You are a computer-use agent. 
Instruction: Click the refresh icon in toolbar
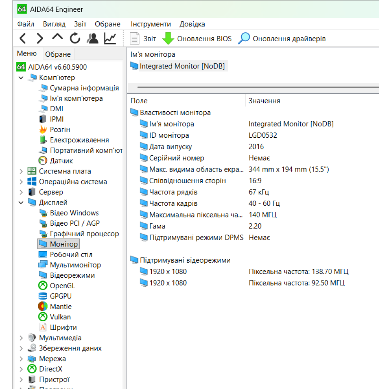click(75, 38)
